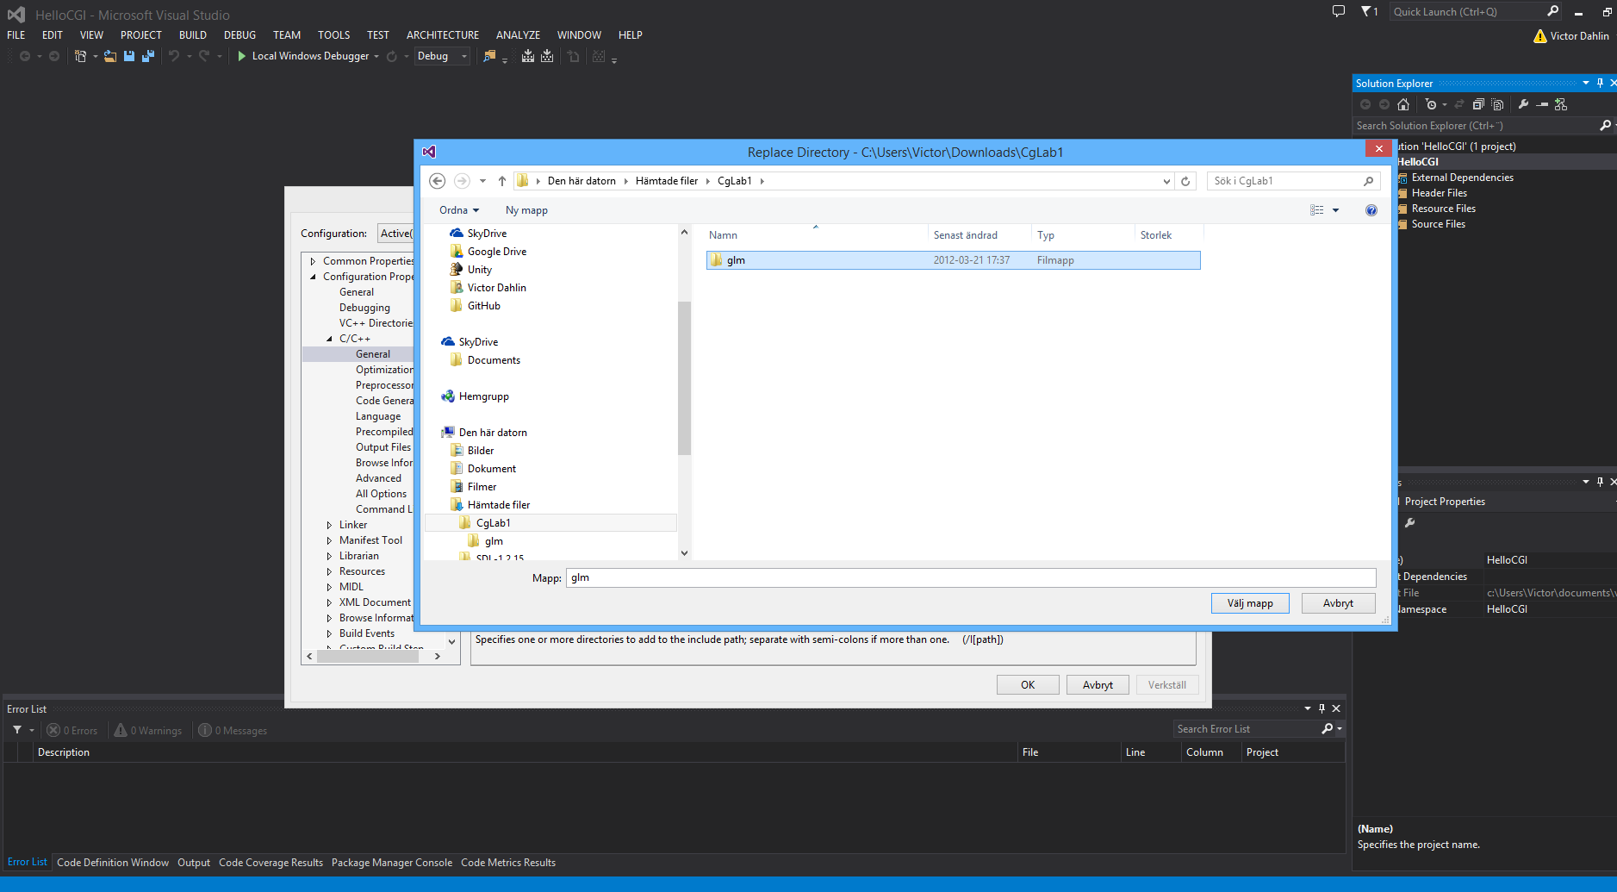The image size is (1617, 892).
Task: Select the glm folder in file list
Action: tap(953, 260)
